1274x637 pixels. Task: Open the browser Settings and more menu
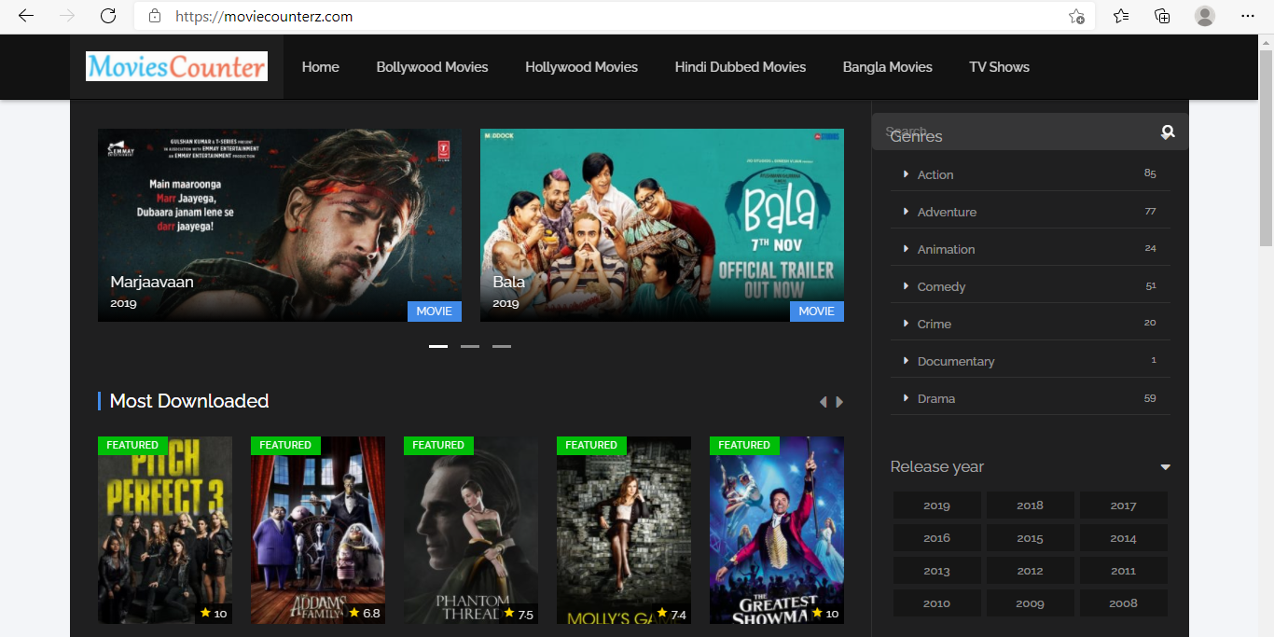pos(1248,16)
